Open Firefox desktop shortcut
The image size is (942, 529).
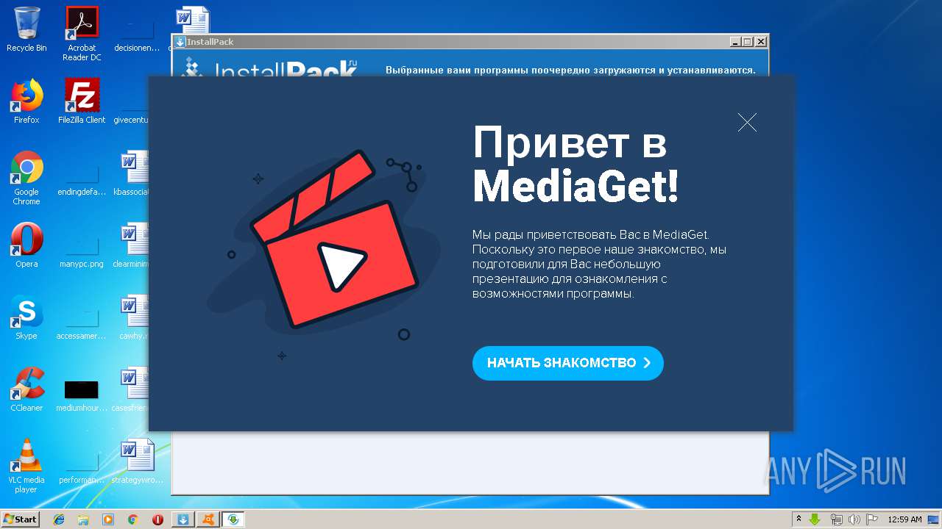tap(26, 101)
